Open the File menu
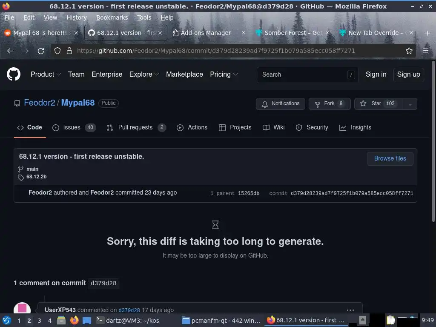Viewport: 436px width, 327px height. [x=9, y=17]
